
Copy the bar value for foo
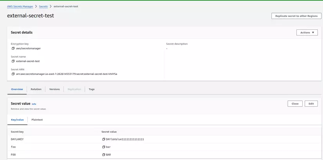click(104, 147)
